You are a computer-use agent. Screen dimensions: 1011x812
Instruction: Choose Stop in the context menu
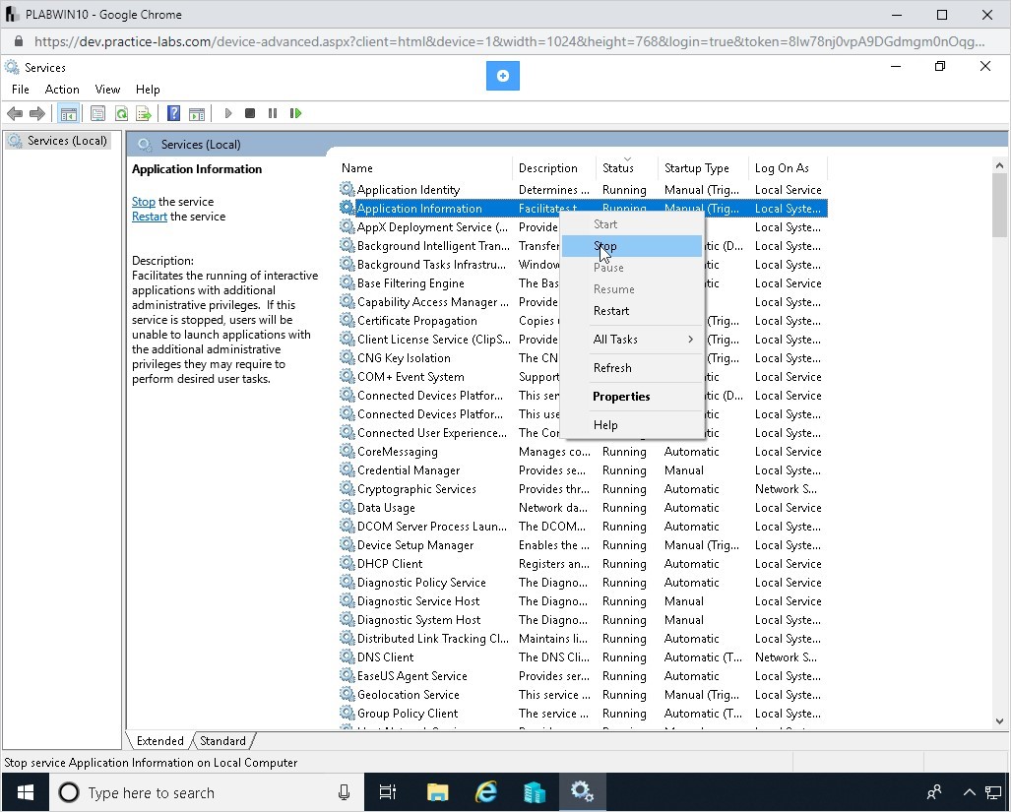coord(632,246)
